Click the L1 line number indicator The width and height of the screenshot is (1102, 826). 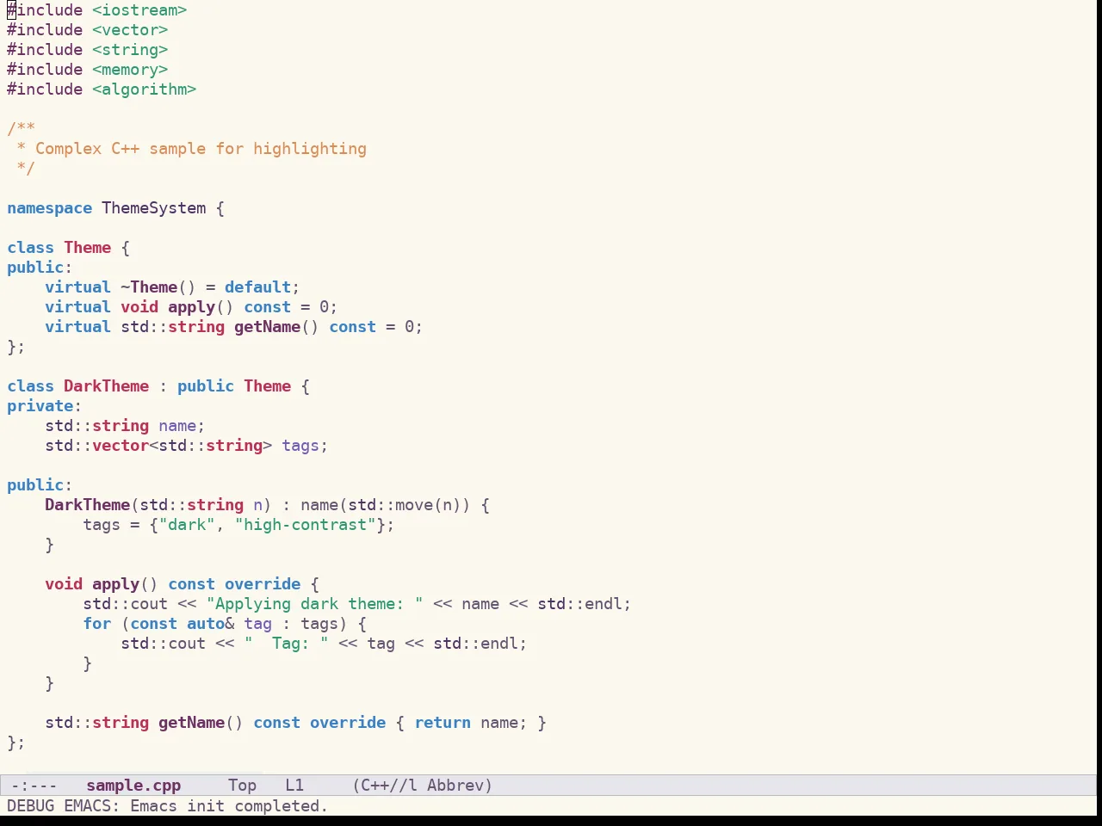(294, 786)
